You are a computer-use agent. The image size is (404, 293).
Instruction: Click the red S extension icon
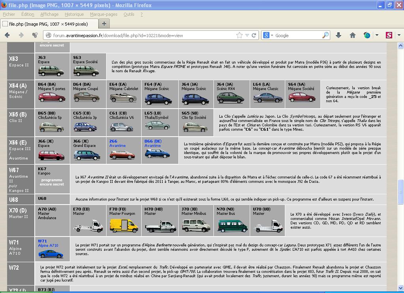point(389,35)
